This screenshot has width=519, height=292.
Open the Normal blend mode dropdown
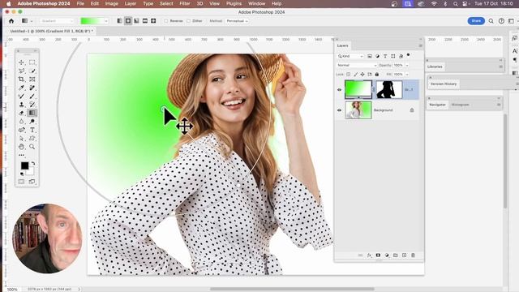pyautogui.click(x=357, y=65)
